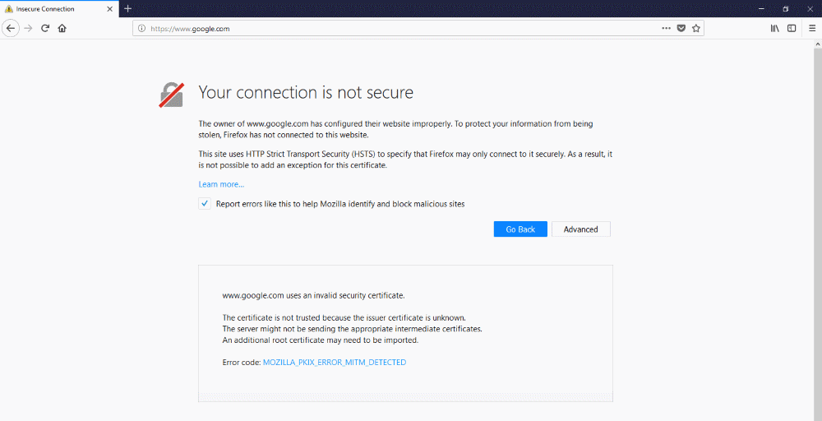The height and width of the screenshot is (421, 822).
Task: Follow the Learn more link
Action: click(221, 184)
